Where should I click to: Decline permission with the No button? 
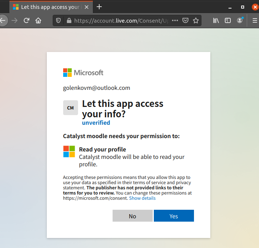133,216
